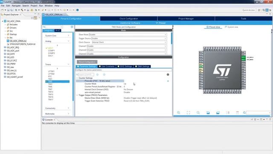This screenshot has width=273, height=154.
Task: Open the Channel2 dropdown
Action: click(127, 50)
